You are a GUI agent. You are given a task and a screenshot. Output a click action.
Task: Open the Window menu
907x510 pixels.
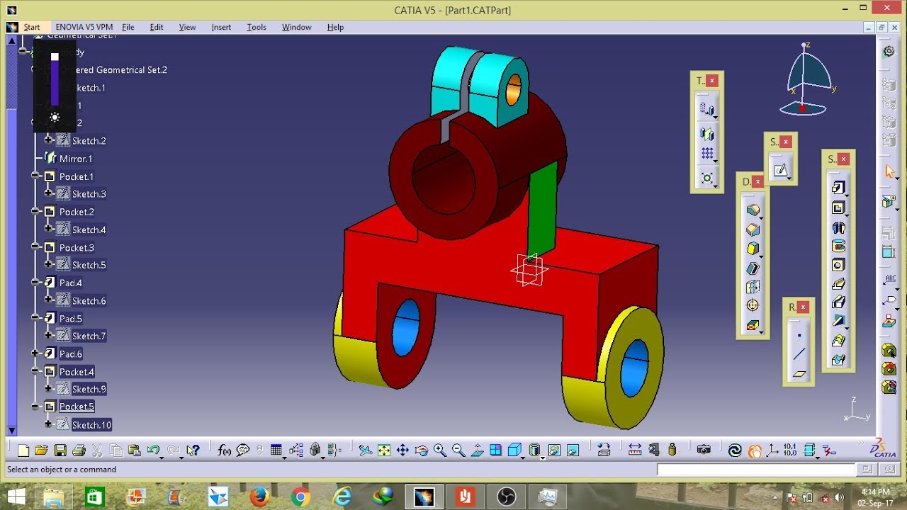(297, 27)
